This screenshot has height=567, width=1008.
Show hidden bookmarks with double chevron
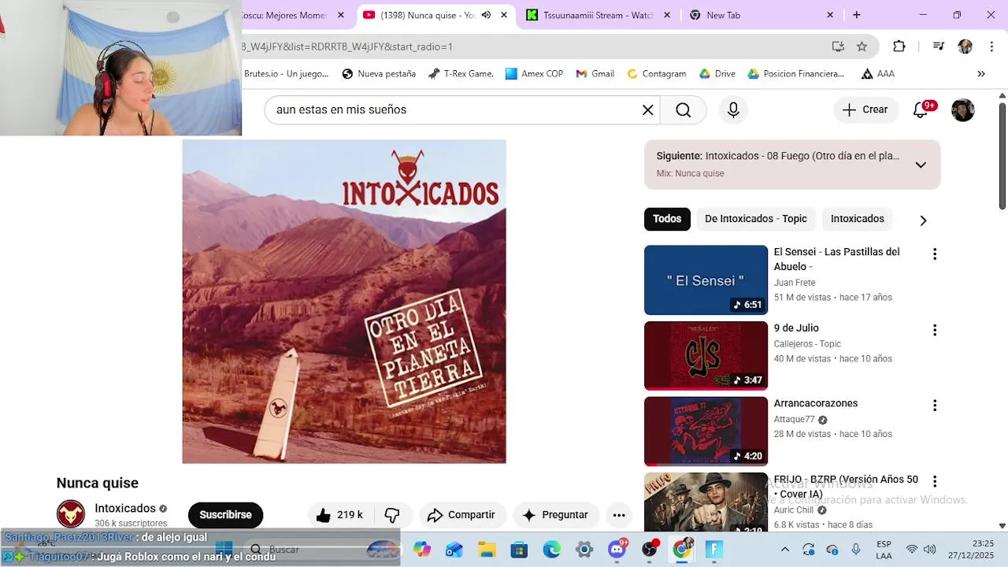981,74
